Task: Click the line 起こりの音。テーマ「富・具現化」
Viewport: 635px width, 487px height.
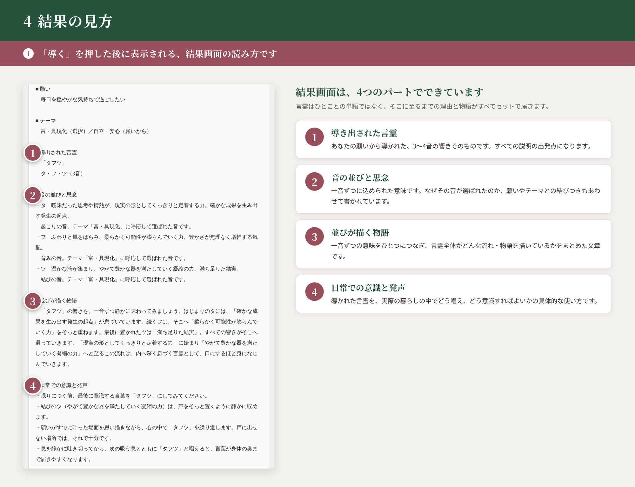Action: [117, 226]
